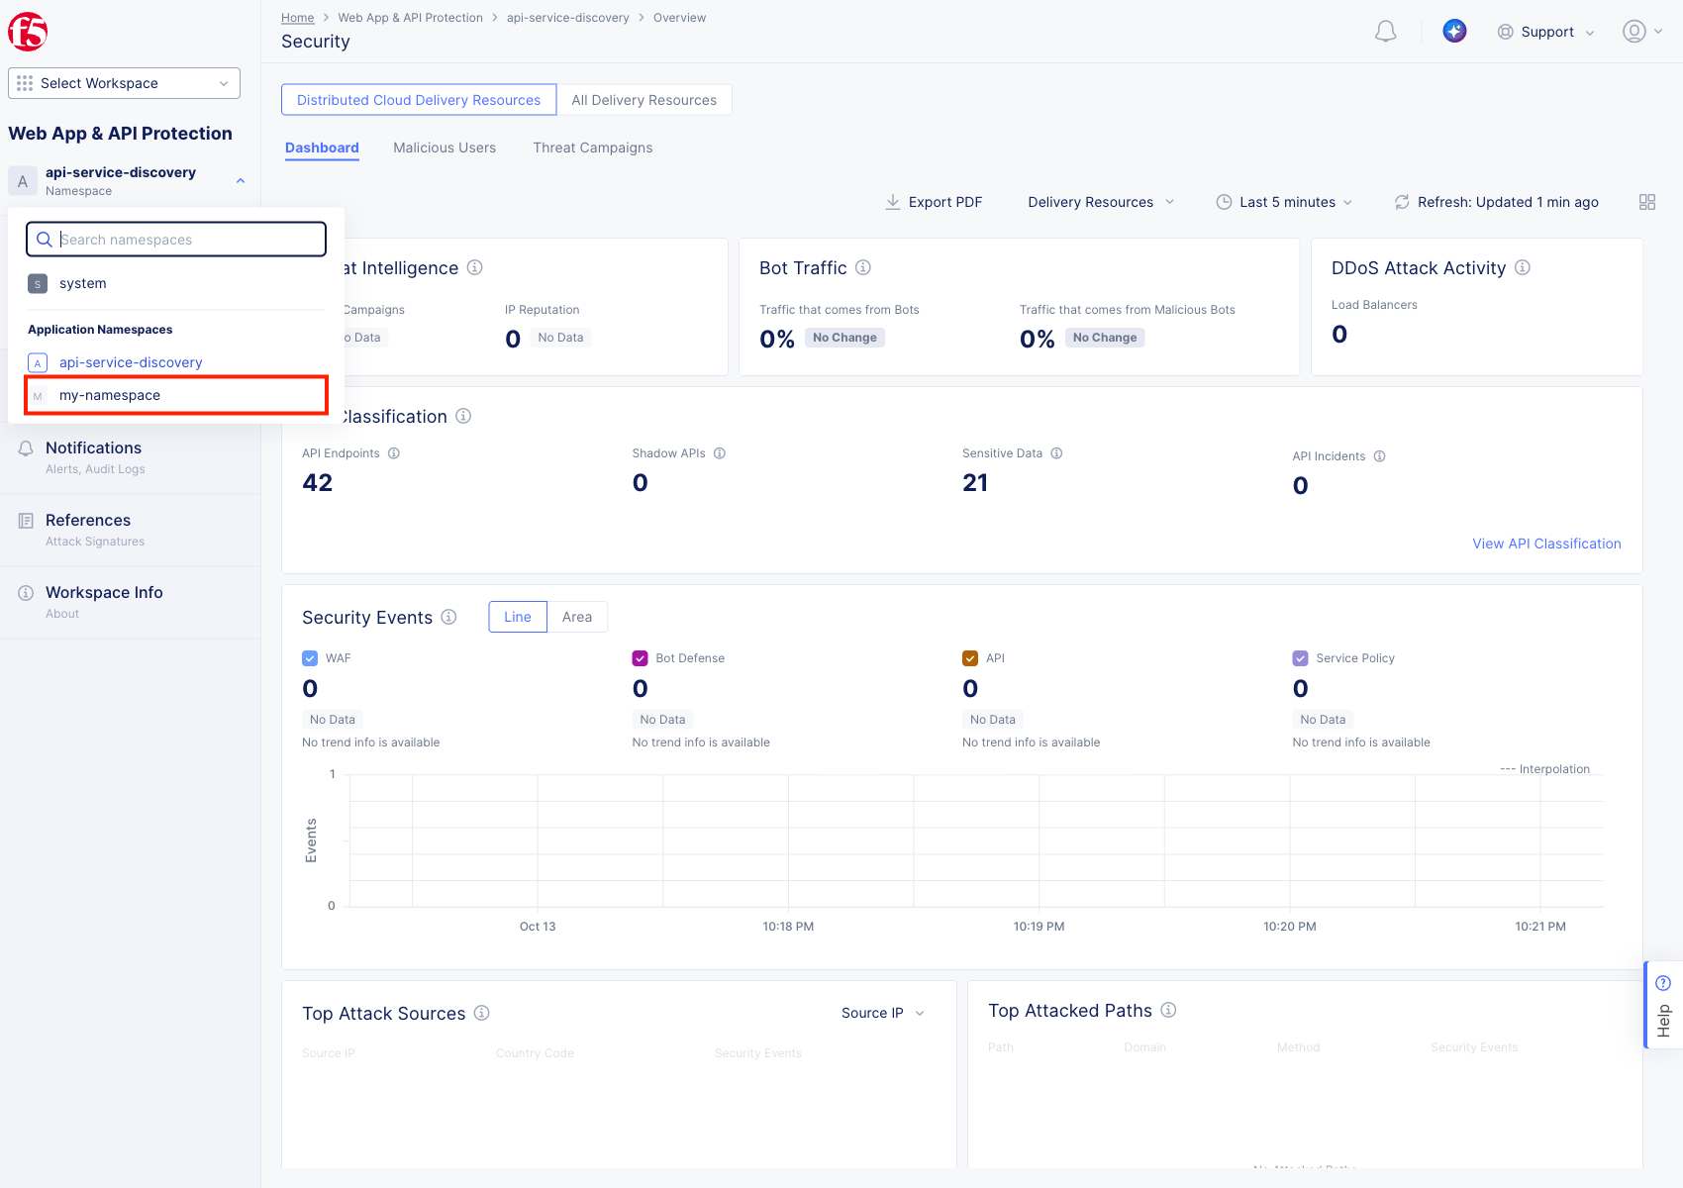This screenshot has width=1683, height=1188.
Task: Toggle the API events checkbox
Action: pos(970,658)
